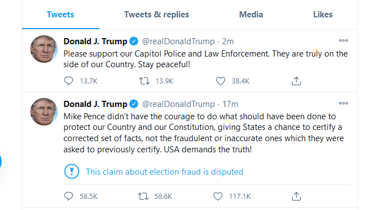Open more options on the 2m tweet
The height and width of the screenshot is (210, 368).
(x=343, y=40)
